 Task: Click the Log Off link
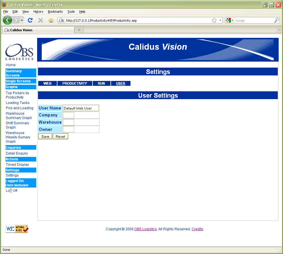click(11, 191)
